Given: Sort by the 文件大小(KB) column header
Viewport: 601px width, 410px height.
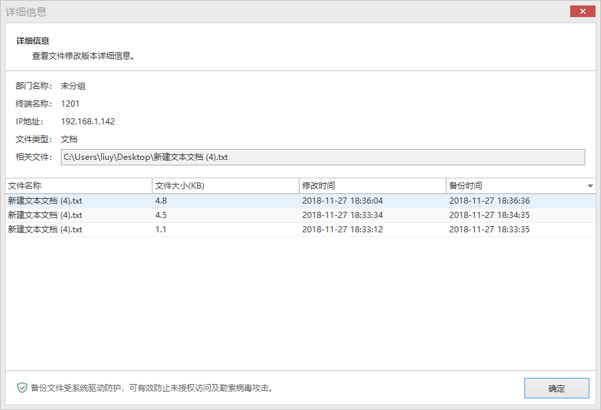Looking at the screenshot, I should (x=225, y=186).
